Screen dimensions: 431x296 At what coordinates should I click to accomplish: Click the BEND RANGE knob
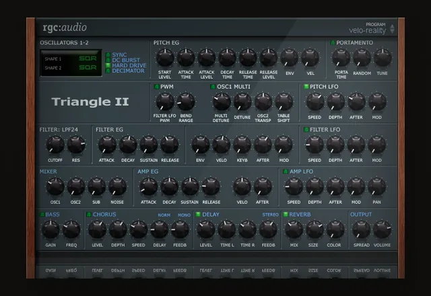186,102
